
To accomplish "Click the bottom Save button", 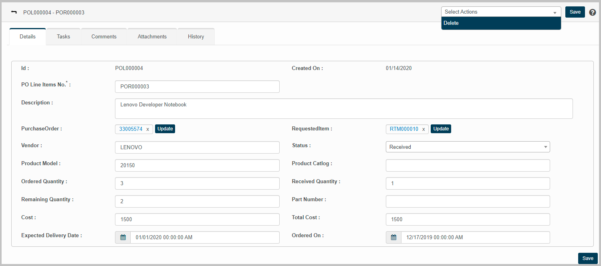I will pyautogui.click(x=587, y=258).
